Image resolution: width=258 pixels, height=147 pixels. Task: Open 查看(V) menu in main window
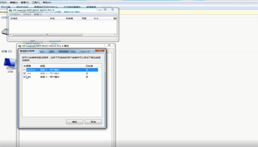(x=25, y=3)
